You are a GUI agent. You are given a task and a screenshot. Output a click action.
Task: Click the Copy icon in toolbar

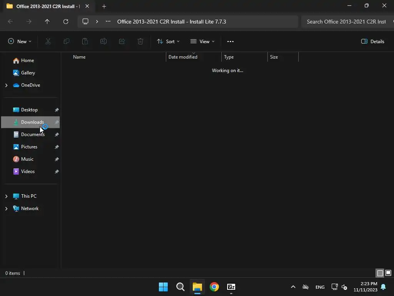pyautogui.click(x=67, y=42)
